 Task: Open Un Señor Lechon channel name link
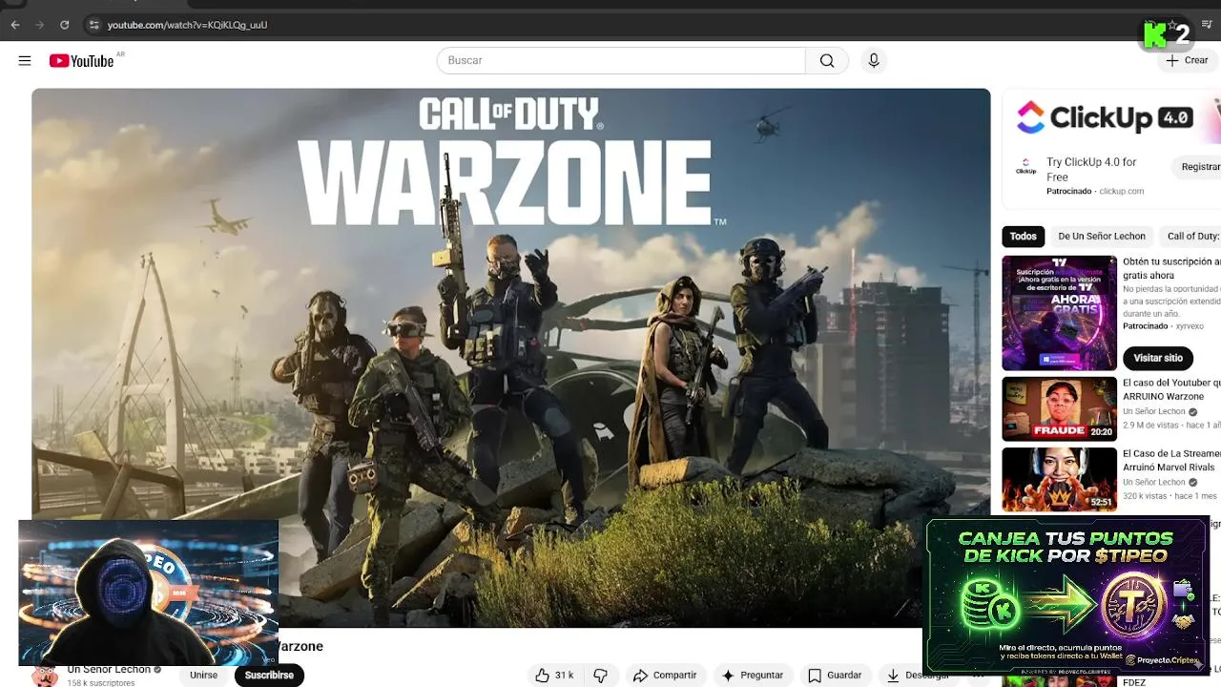pos(109,670)
